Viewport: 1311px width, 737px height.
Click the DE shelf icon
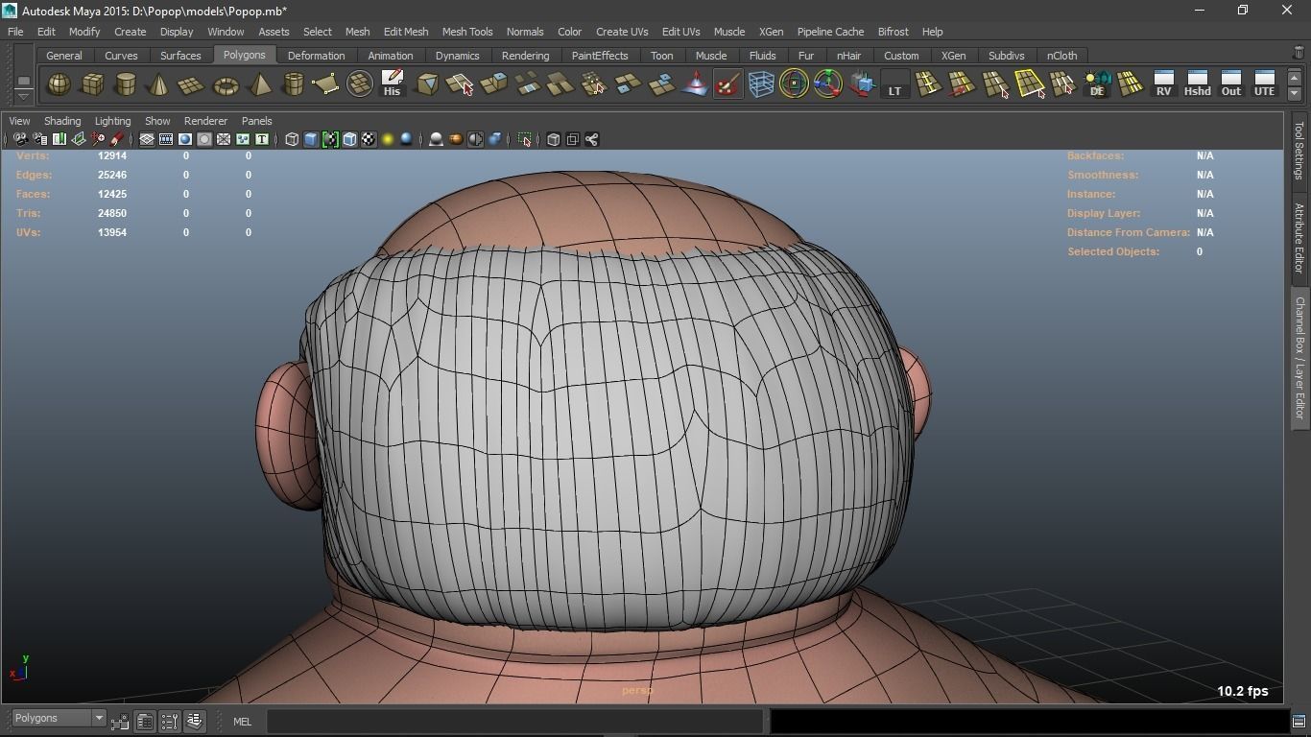1096,84
